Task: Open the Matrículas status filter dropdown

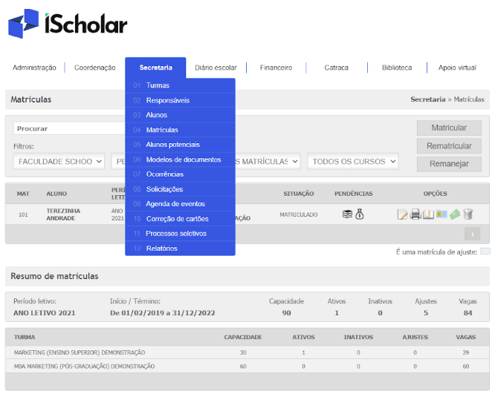Action: [x=268, y=161]
